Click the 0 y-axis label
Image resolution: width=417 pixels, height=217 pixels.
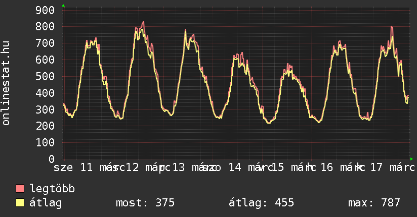click(x=52, y=159)
